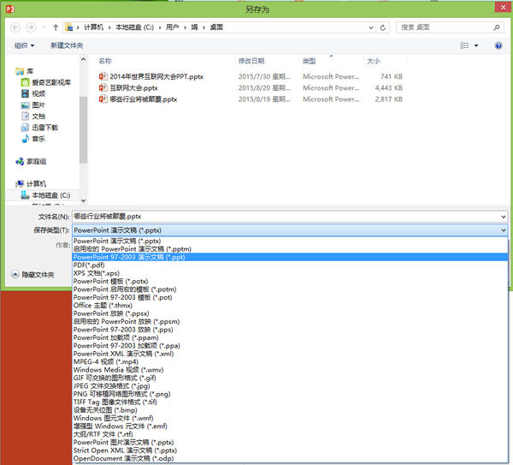Choose 启用宏的 PowerPoint 演示文稿 (*.pptm)

coord(290,249)
